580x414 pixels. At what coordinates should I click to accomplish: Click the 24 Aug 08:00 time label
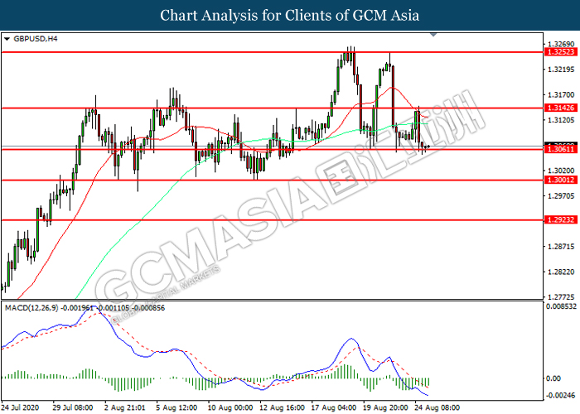pos(437,407)
